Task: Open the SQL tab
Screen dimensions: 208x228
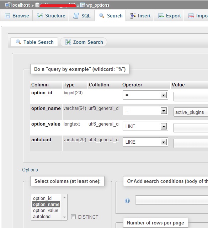Action: pyautogui.click(x=81, y=16)
